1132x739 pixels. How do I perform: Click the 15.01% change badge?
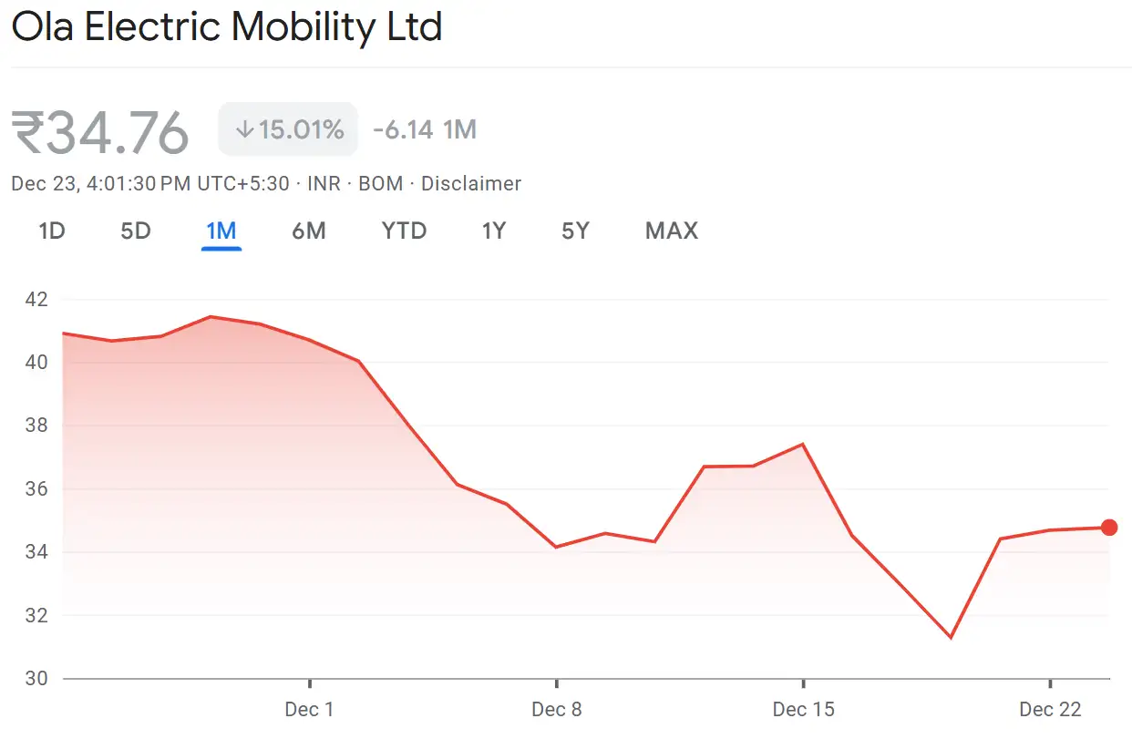pos(288,130)
